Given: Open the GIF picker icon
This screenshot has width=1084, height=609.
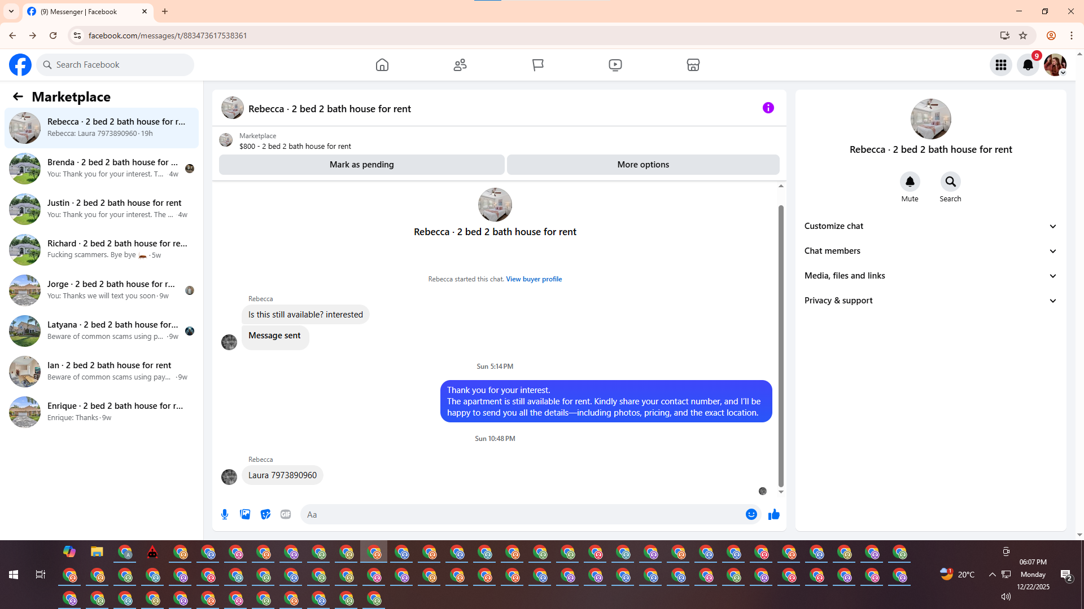Looking at the screenshot, I should pyautogui.click(x=286, y=514).
